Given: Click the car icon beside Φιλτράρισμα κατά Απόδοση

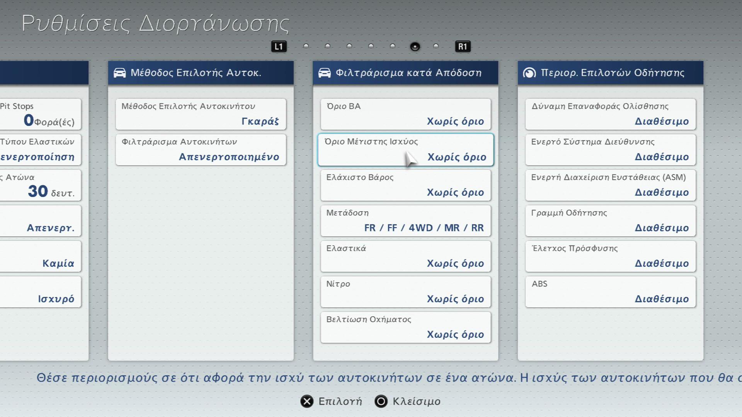Looking at the screenshot, I should click(325, 73).
